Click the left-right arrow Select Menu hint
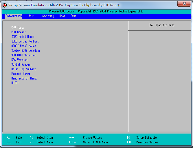The width and height of the screenshot is (193, 148). pyautogui.click(x=41, y=142)
